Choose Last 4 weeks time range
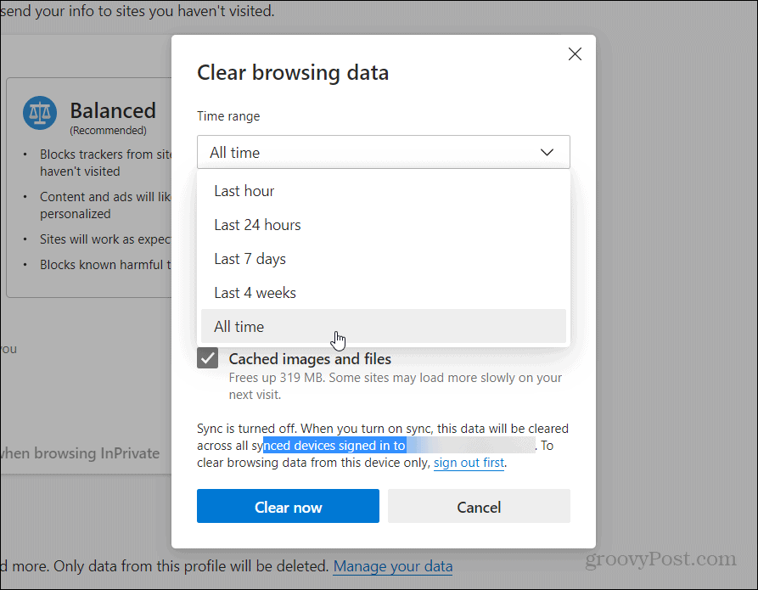Viewport: 758px width, 590px height. pos(384,293)
